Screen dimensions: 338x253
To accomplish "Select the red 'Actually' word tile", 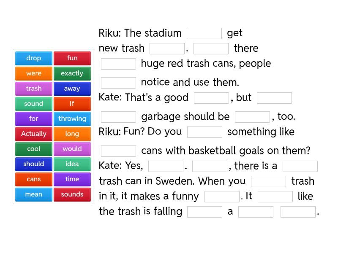I will click(34, 134).
